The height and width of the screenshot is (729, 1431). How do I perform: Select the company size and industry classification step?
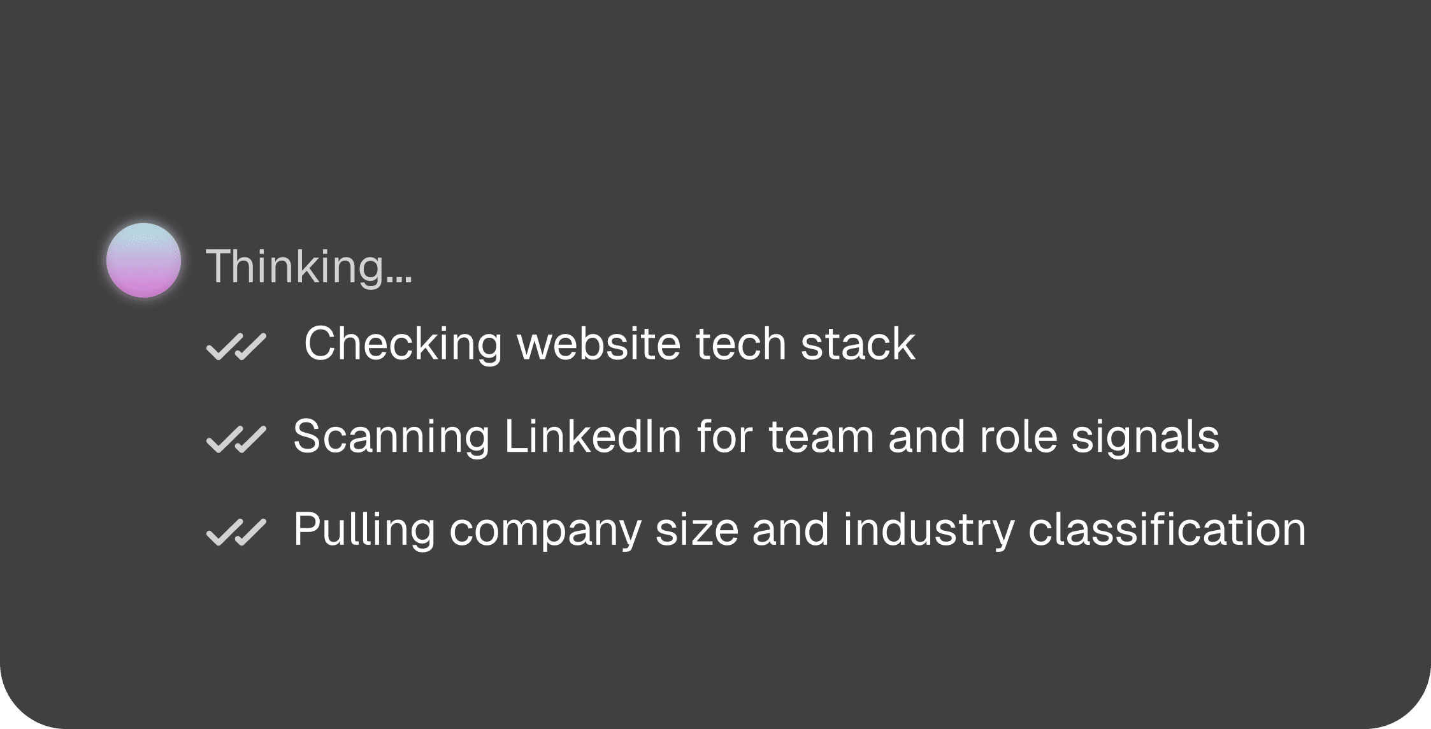(799, 530)
